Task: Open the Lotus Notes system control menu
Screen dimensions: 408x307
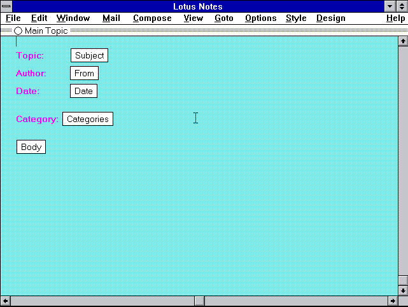Action: click(x=6, y=6)
